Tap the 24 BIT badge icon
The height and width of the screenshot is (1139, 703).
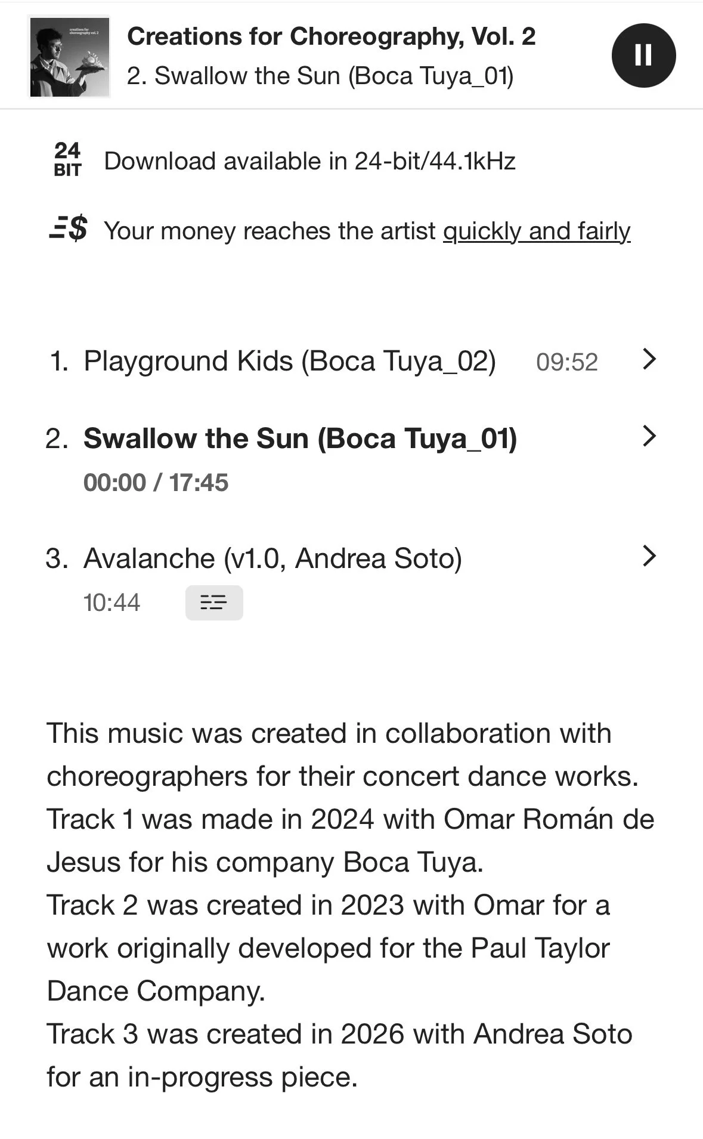click(x=67, y=160)
